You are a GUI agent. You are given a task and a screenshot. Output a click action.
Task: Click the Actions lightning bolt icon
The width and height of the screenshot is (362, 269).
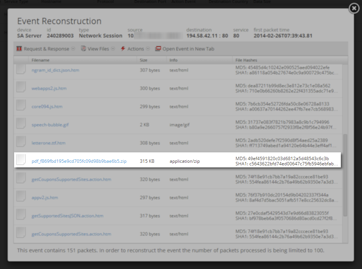click(x=122, y=48)
